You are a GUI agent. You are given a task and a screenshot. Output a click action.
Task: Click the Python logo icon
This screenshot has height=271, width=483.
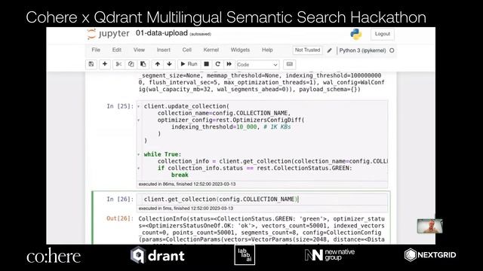(x=355, y=34)
